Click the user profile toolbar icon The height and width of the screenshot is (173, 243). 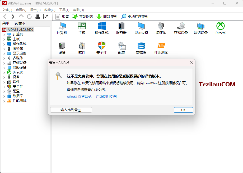point(38,17)
